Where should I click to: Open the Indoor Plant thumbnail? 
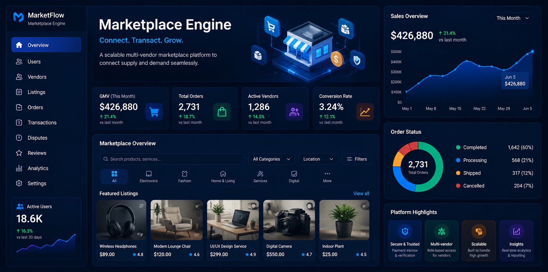pyautogui.click(x=344, y=220)
